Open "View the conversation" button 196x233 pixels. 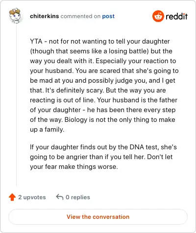(98, 217)
